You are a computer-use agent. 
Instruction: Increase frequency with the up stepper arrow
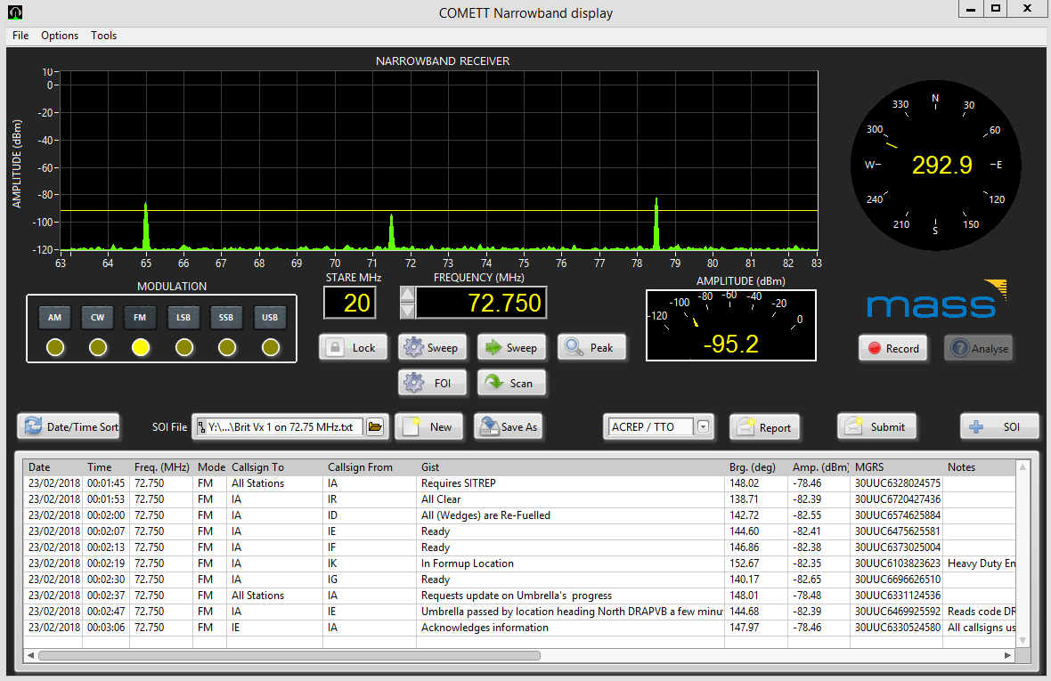pyautogui.click(x=407, y=295)
